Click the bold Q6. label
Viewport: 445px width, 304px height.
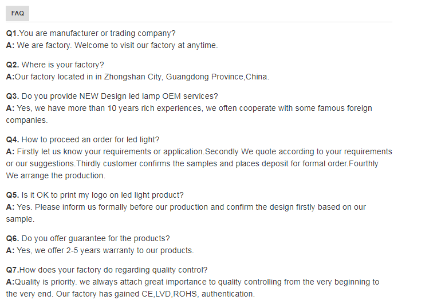click(x=13, y=238)
